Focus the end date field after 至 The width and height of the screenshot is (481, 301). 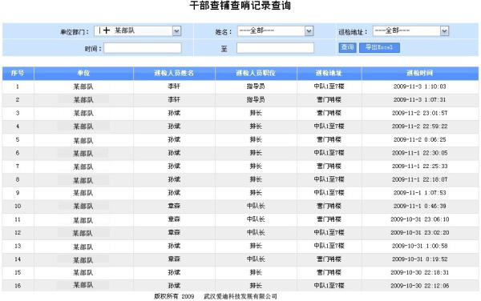tap(275, 48)
